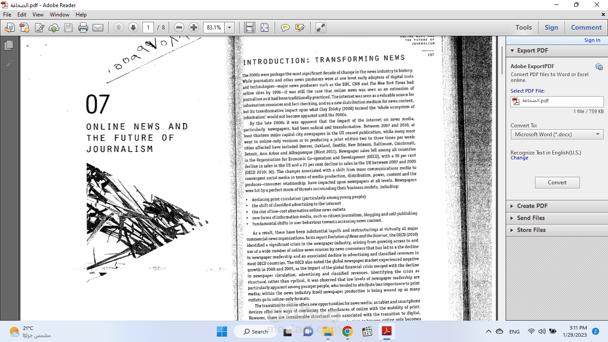608x342 pixels.
Task: Click the taskbar Search box
Action: (256, 331)
